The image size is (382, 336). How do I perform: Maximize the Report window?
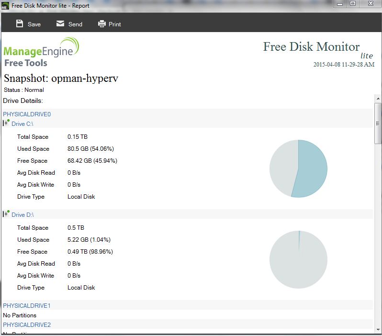[x=352, y=4]
